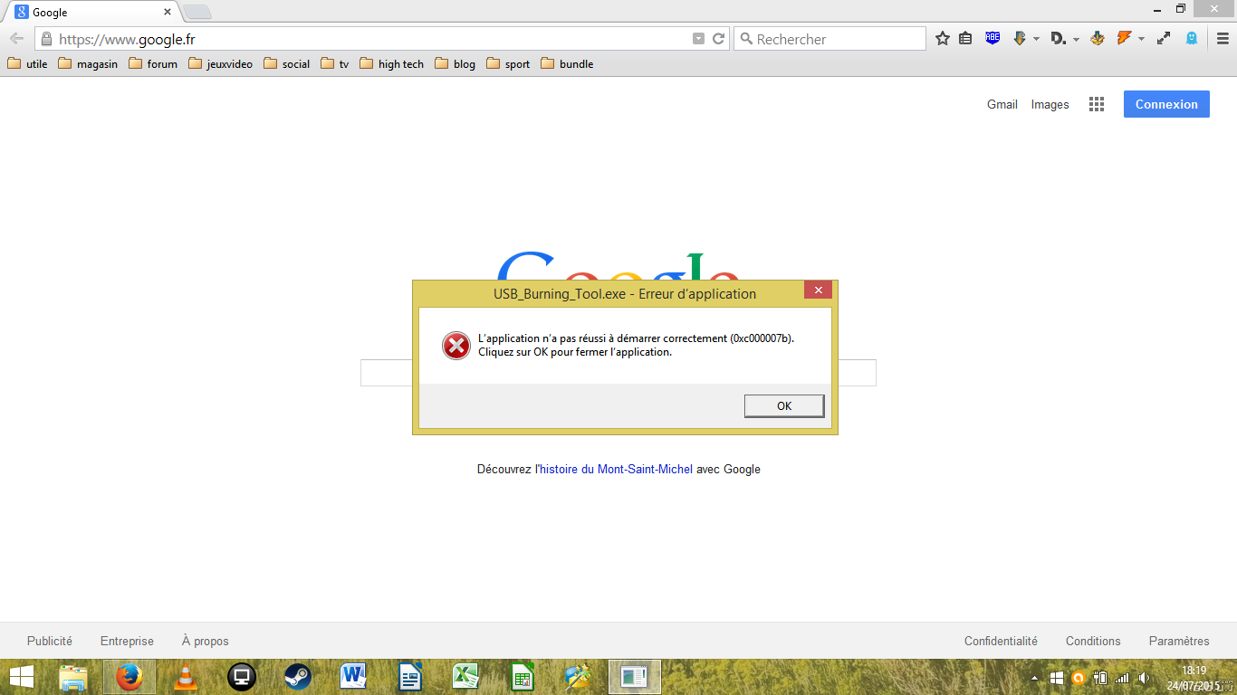The image size is (1237, 695).
Task: Launch Microsoft Word from the taskbar
Action: (353, 677)
